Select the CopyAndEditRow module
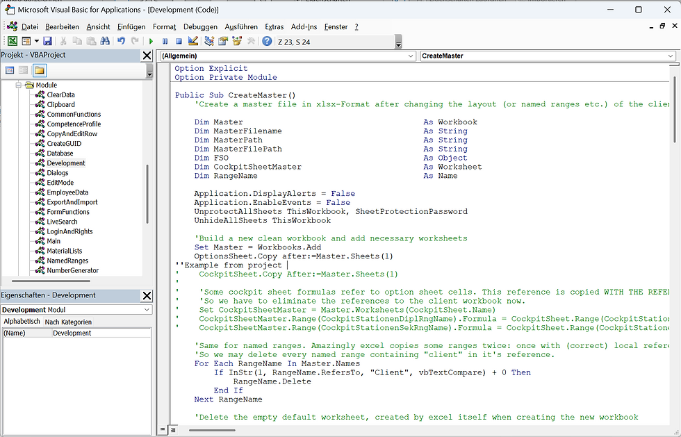This screenshot has height=437, width=681. tap(72, 134)
